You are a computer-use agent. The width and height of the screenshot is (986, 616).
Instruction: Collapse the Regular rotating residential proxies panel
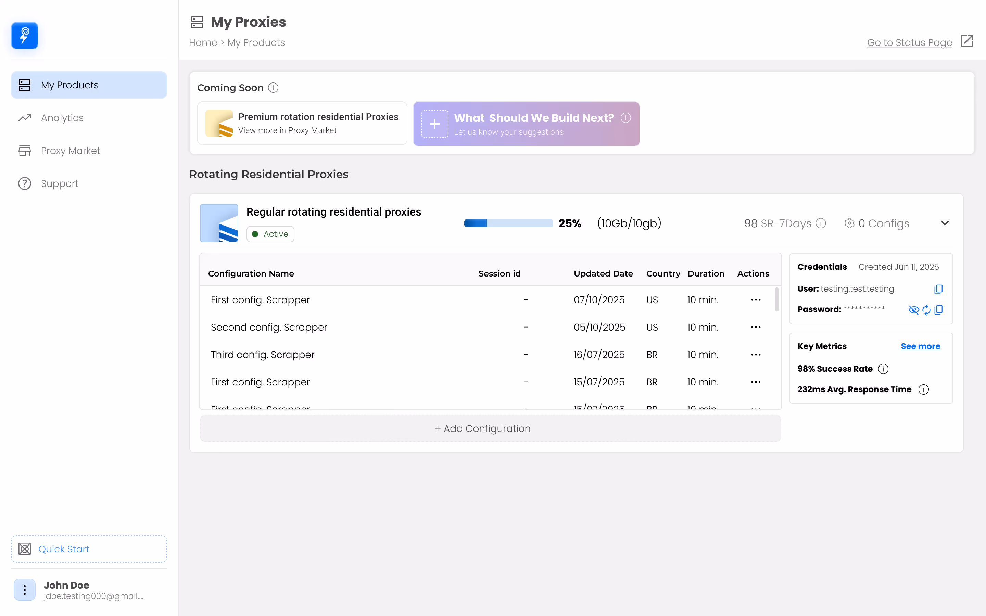945,223
